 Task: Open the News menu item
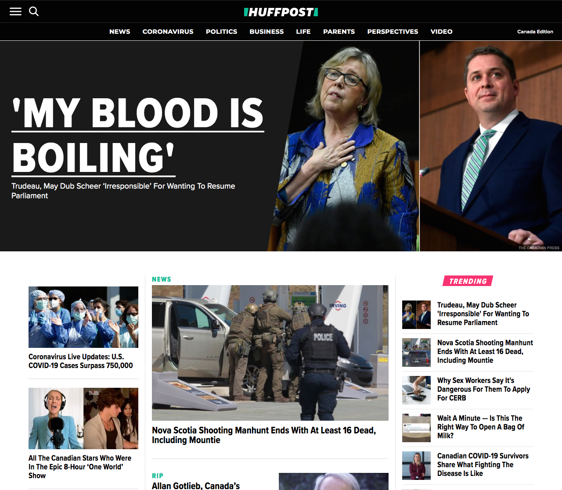pos(119,32)
